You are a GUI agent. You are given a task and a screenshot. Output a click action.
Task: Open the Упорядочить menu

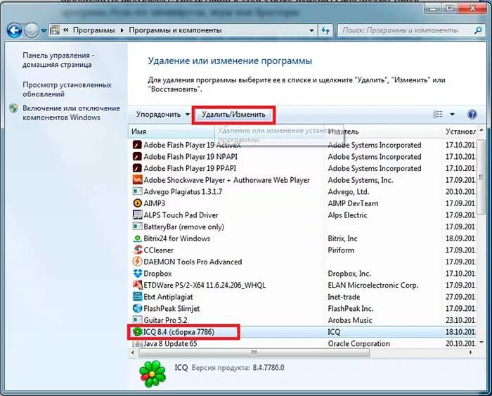pyautogui.click(x=162, y=115)
